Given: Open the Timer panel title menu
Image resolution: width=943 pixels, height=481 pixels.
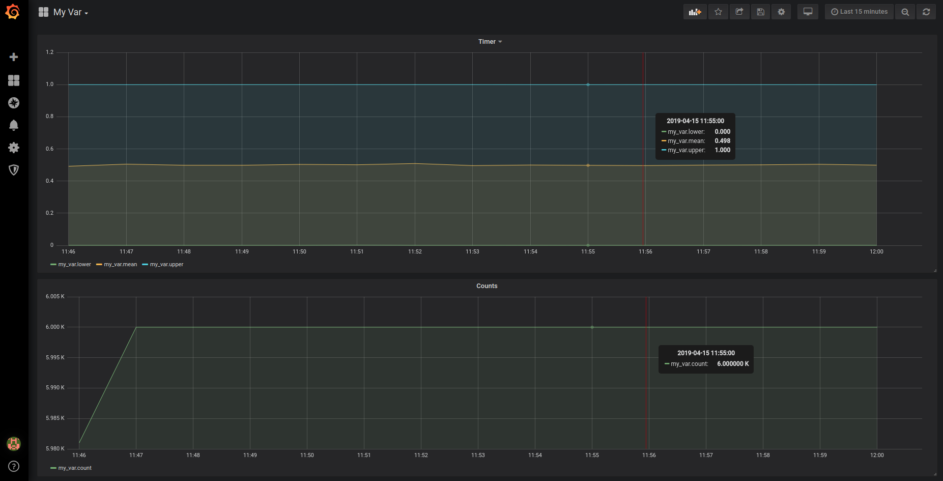Looking at the screenshot, I should click(490, 42).
